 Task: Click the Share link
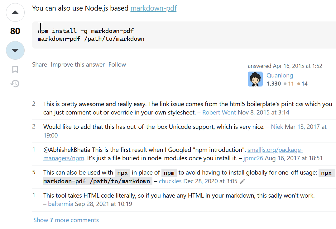40,65
